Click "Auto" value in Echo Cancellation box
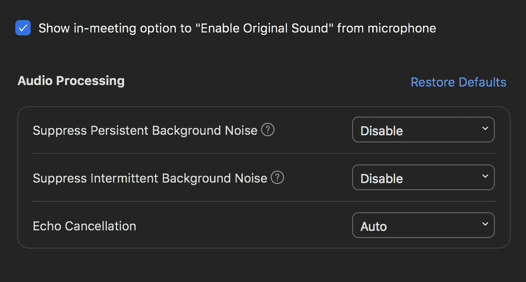The height and width of the screenshot is (282, 526). [x=373, y=227]
